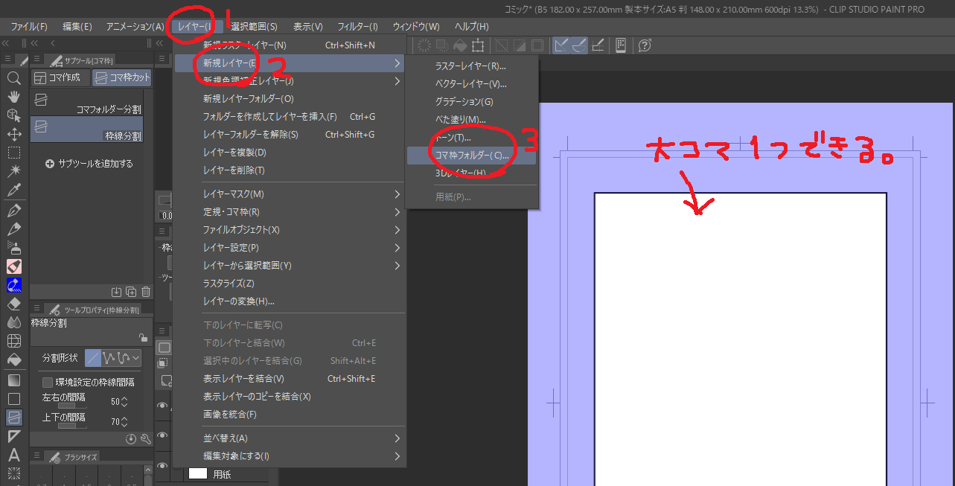Viewport: 955px width, 486px height.
Task: Pick the Move Layer tool
Action: point(13,134)
